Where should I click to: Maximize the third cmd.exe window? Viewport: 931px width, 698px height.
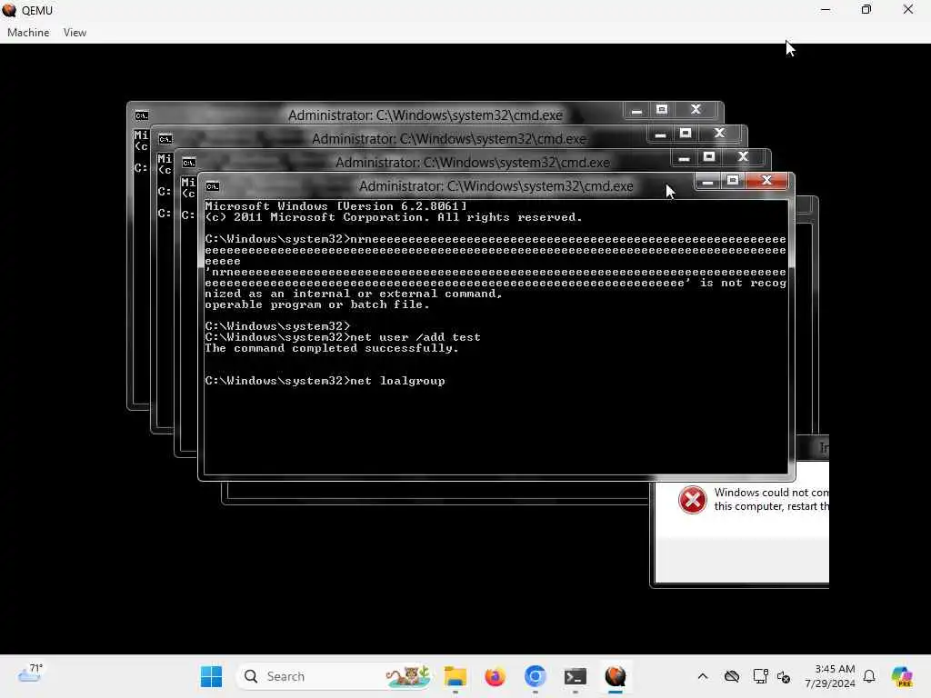pyautogui.click(x=709, y=157)
